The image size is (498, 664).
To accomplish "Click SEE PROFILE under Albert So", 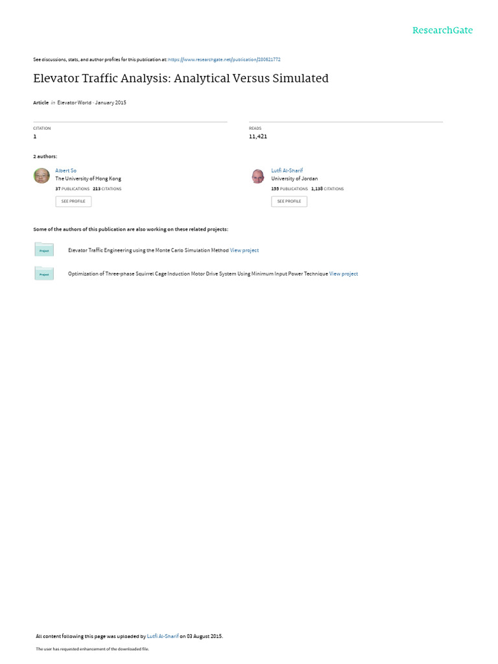I will tap(73, 202).
